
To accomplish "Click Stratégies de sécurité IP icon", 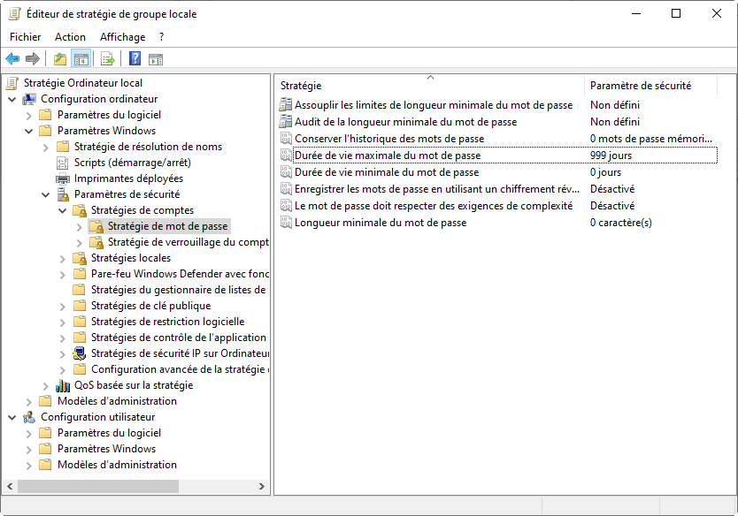I will [x=80, y=353].
